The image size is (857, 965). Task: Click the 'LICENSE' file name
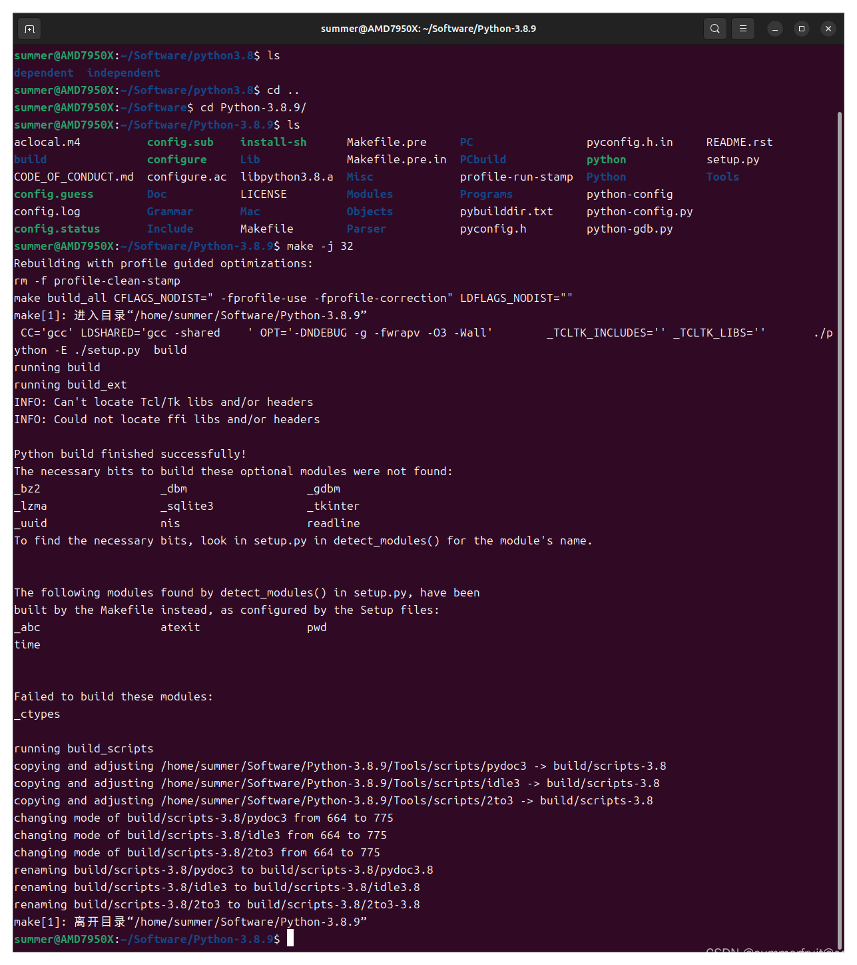[x=264, y=194]
